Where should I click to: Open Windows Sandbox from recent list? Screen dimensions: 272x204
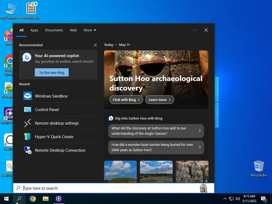(58, 96)
